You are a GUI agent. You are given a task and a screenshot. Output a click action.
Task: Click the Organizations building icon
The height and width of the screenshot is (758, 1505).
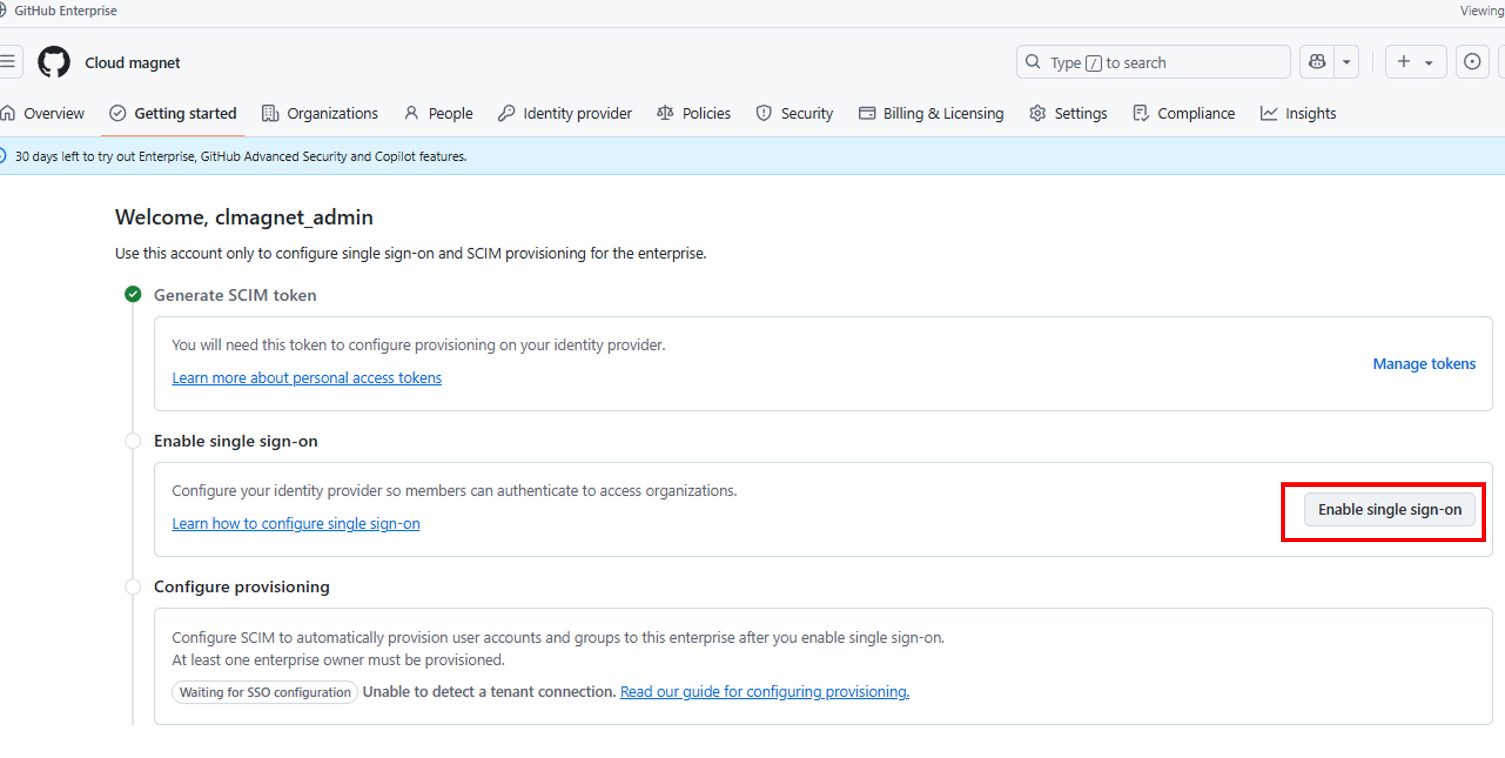click(x=270, y=113)
